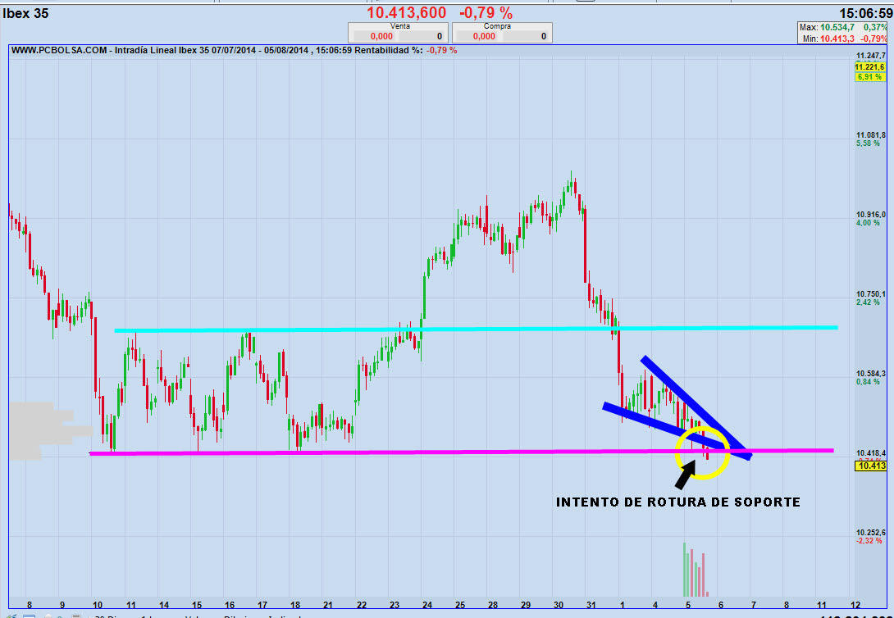894x618 pixels.
Task: Click the Max value 10.534,7 label
Action: tap(832, 28)
